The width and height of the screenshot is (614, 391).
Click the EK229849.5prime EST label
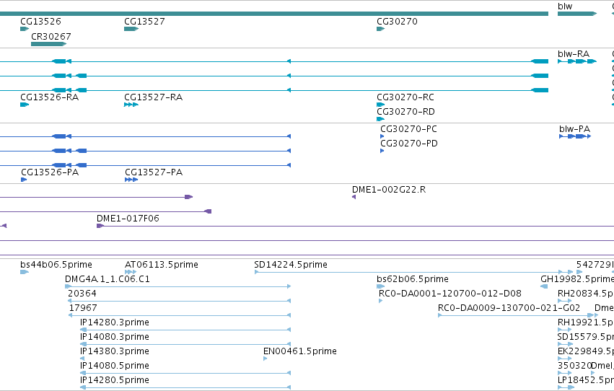(x=586, y=351)
